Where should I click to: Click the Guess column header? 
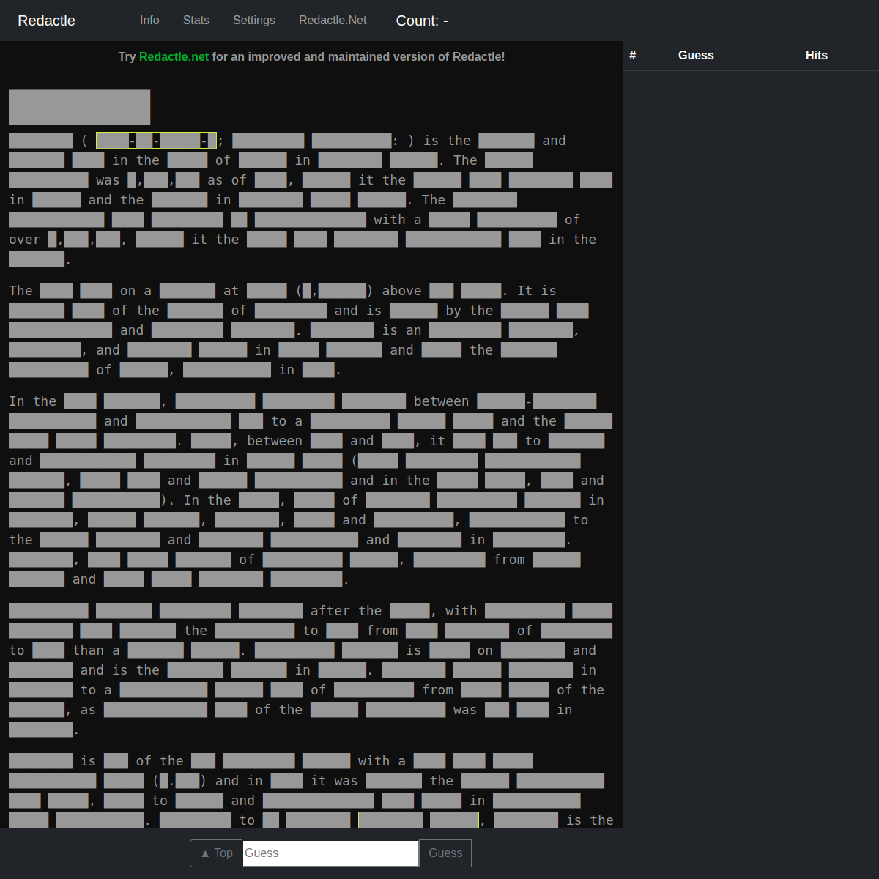[x=696, y=56]
